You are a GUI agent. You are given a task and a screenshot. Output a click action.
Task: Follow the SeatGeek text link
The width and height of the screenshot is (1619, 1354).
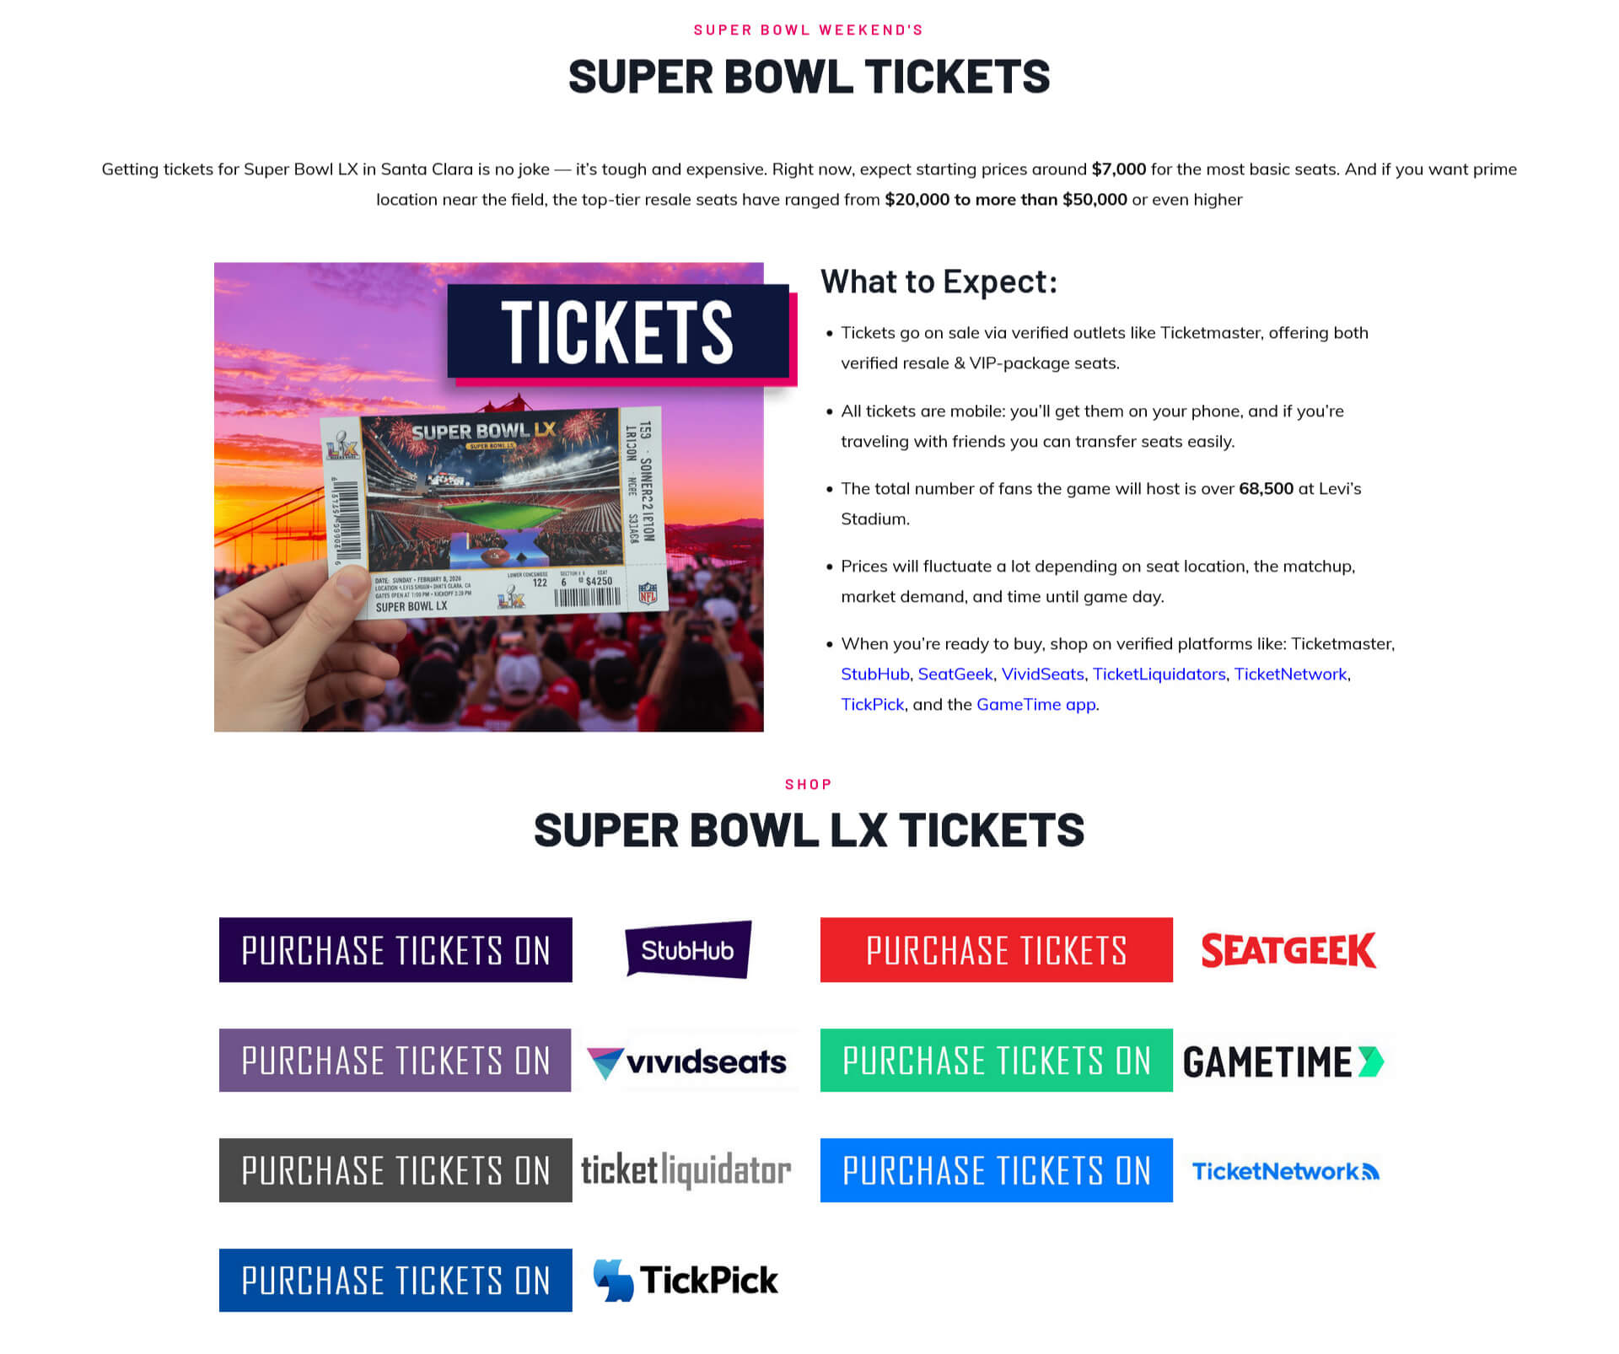click(x=955, y=674)
